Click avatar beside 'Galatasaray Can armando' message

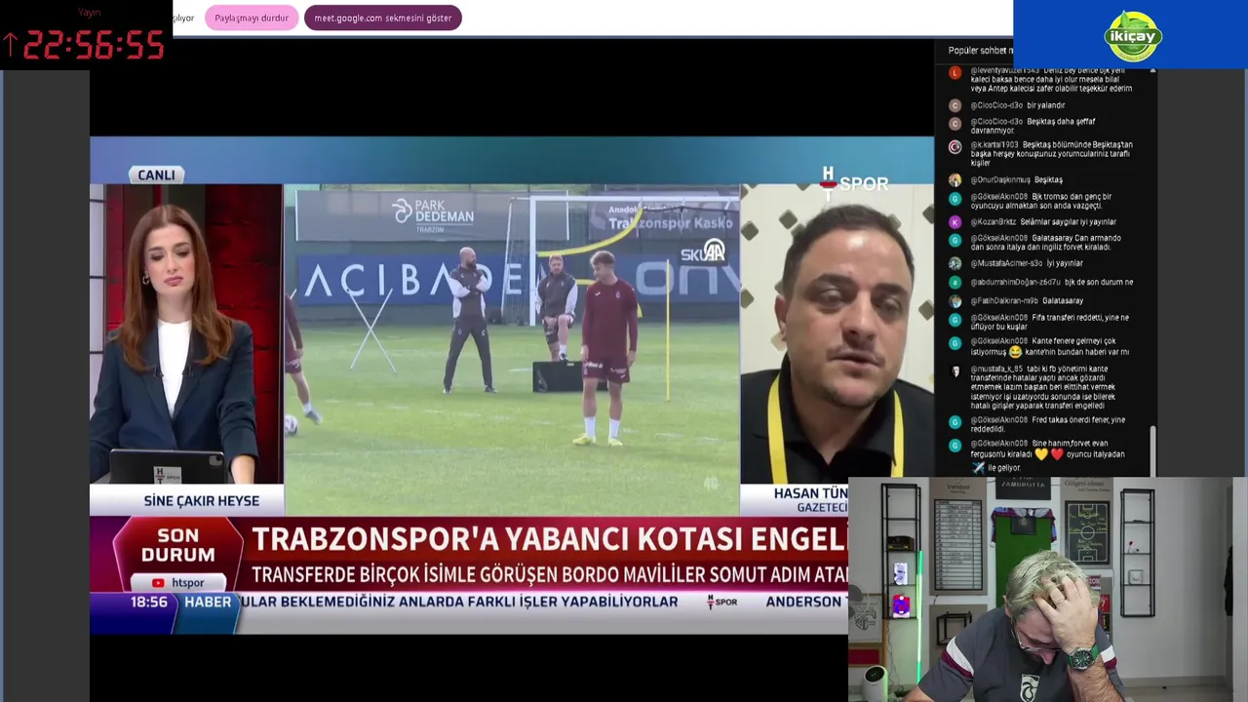[x=955, y=240]
